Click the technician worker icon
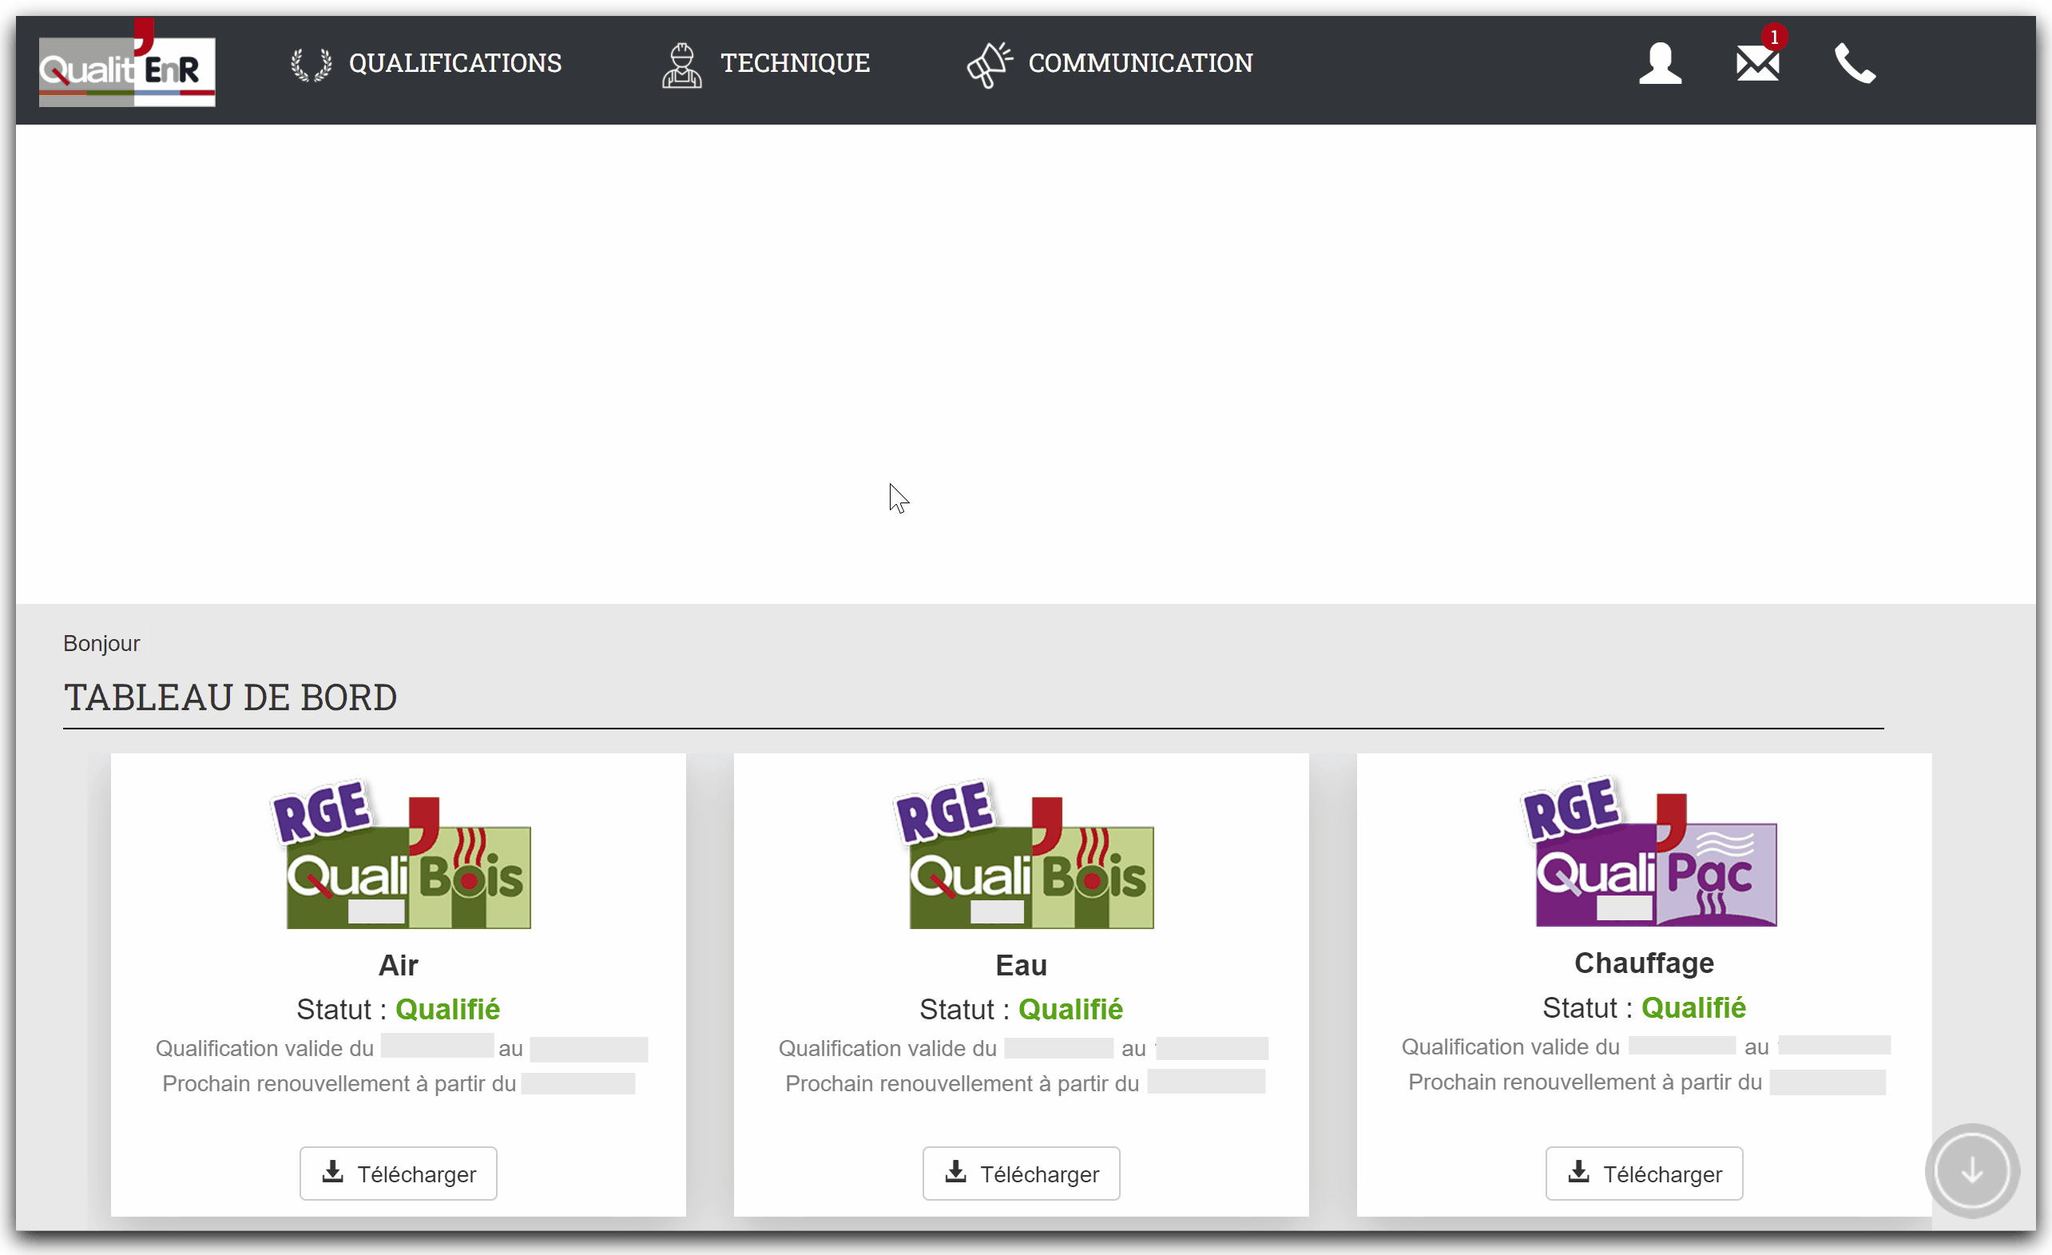The image size is (2052, 1255). coord(682,65)
